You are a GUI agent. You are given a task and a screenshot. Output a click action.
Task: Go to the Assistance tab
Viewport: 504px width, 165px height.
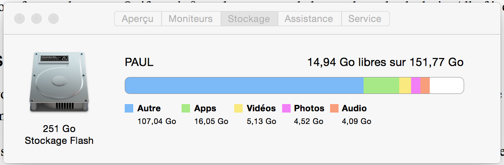(309, 19)
